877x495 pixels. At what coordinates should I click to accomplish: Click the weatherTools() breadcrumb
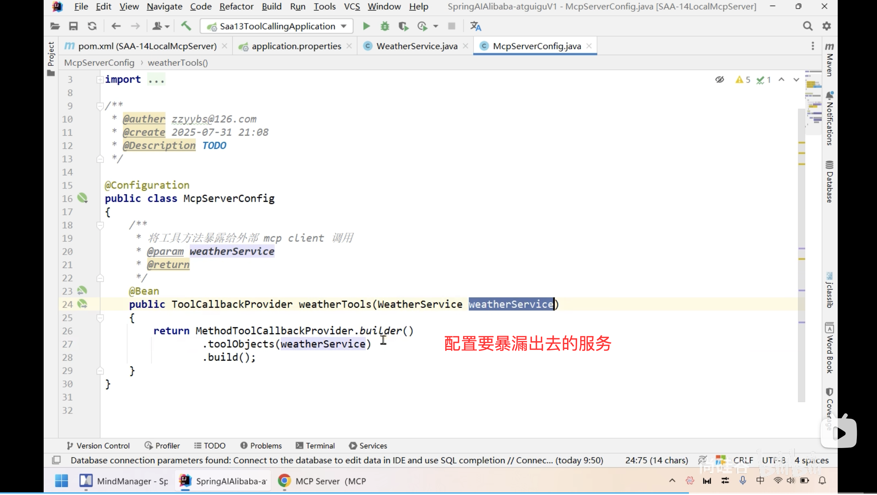point(178,63)
